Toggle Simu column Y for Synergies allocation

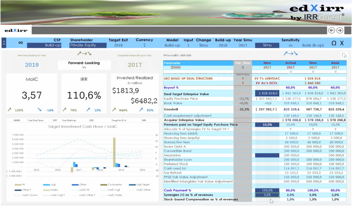313,129
